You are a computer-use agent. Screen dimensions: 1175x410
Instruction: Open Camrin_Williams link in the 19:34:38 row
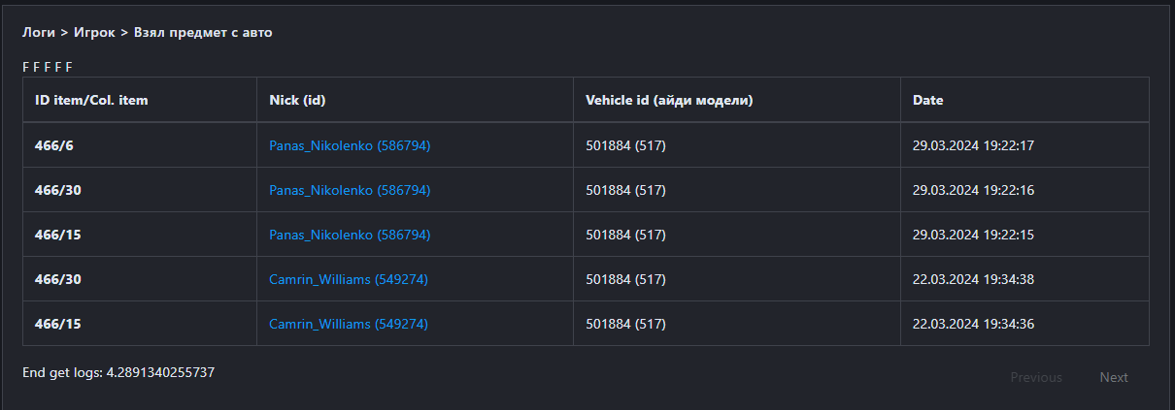tap(349, 279)
